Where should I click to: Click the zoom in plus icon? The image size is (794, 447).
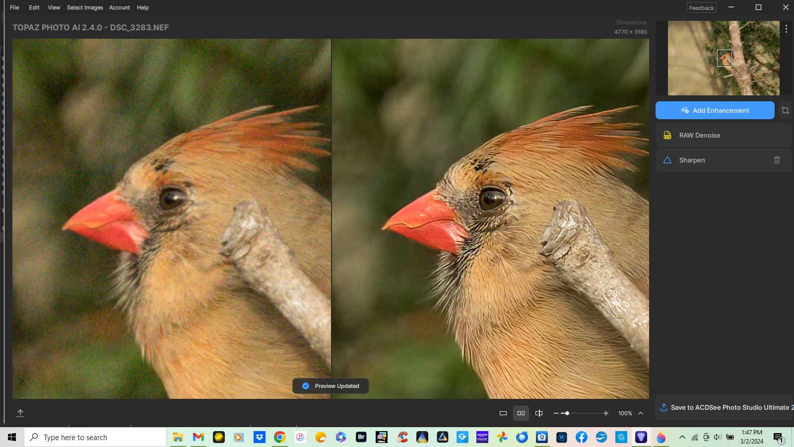(606, 413)
